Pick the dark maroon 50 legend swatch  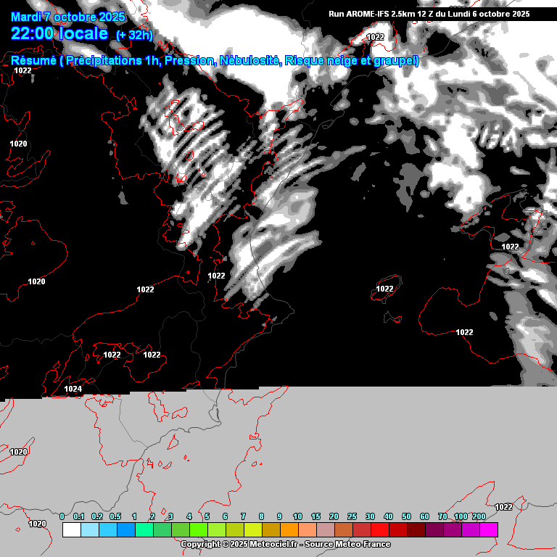(x=416, y=530)
